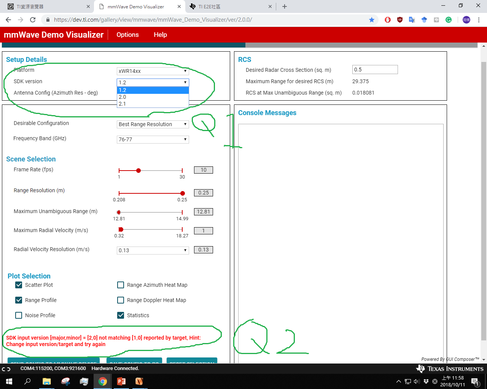Close the mmWave Demo Visualizer tab

pos(179,6)
